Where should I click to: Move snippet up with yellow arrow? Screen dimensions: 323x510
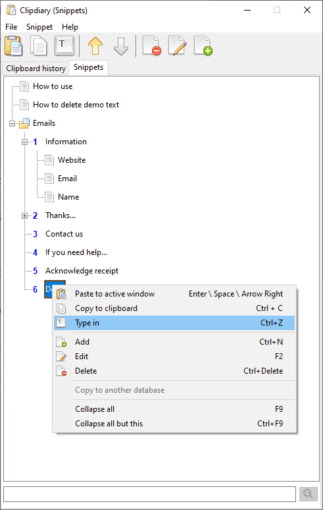[95, 45]
